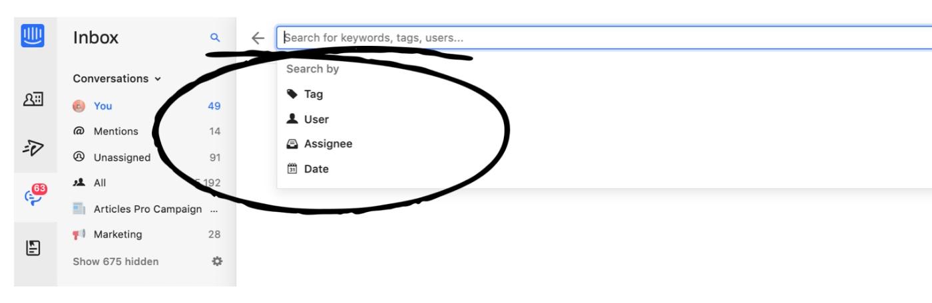Viewport: 932px width, 303px height.
Task: Open the Marketing inbox
Action: [117, 235]
